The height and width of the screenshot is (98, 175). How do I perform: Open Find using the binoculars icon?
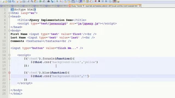[49, 1]
